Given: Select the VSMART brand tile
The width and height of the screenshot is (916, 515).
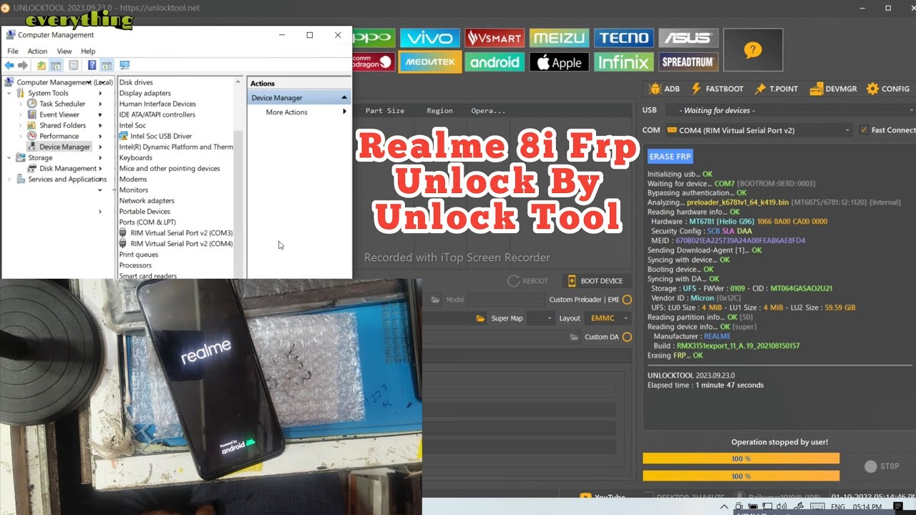Looking at the screenshot, I should (x=494, y=38).
